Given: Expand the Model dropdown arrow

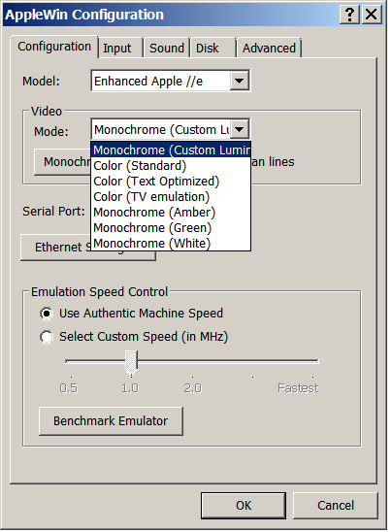Looking at the screenshot, I should point(240,81).
